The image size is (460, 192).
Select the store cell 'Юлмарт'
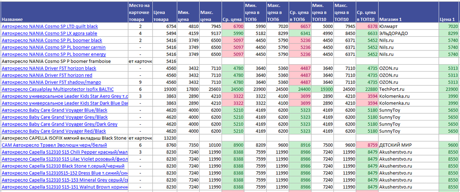tap(408, 26)
